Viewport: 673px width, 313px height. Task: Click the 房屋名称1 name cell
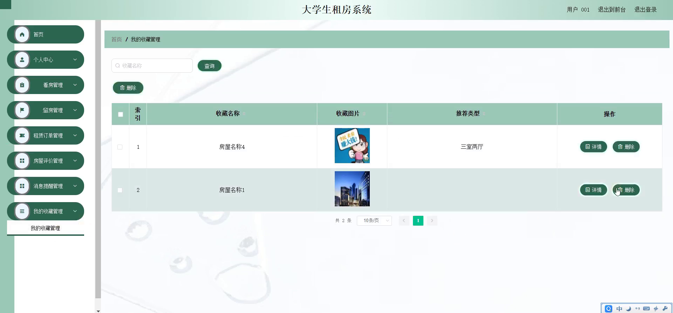tap(232, 190)
